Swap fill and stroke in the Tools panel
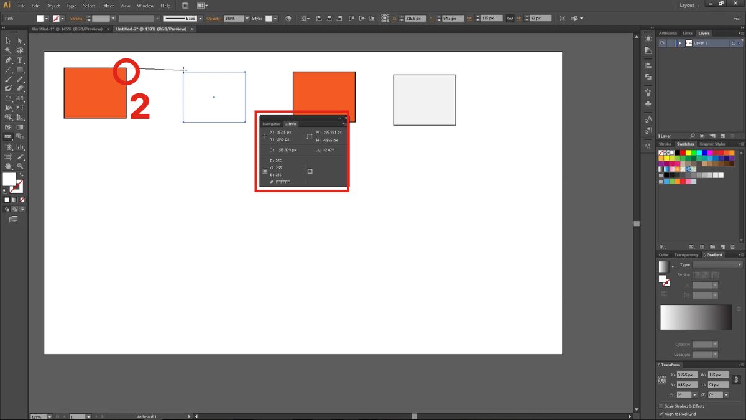This screenshot has height=420, width=746. click(x=20, y=175)
